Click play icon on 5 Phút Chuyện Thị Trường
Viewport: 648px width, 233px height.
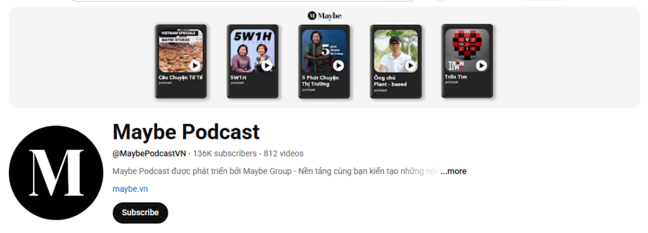point(338,65)
